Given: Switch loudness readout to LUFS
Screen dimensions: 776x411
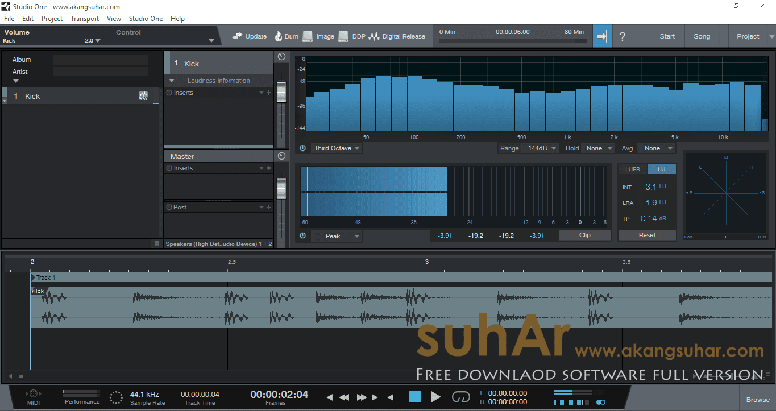Looking at the screenshot, I should click(632, 169).
